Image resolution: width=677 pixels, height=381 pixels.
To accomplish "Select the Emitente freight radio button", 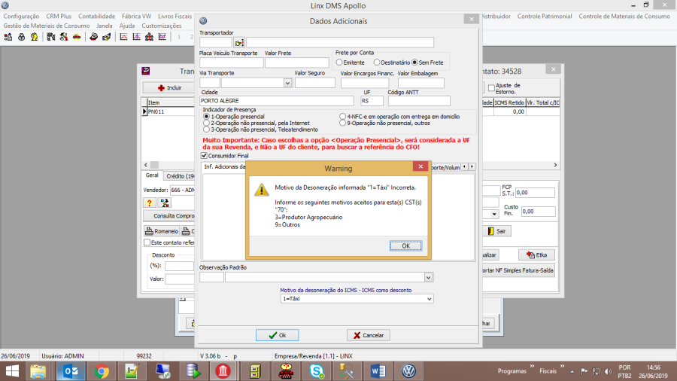I will (339, 62).
